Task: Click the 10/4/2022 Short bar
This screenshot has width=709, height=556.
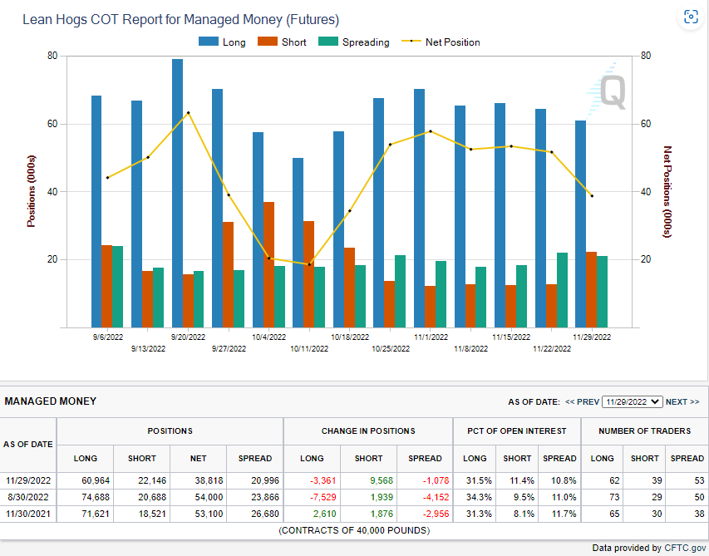Action: point(268,265)
